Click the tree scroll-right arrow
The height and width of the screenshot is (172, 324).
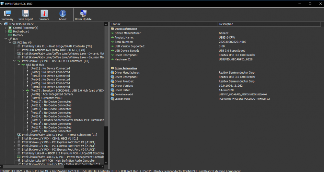(102, 166)
